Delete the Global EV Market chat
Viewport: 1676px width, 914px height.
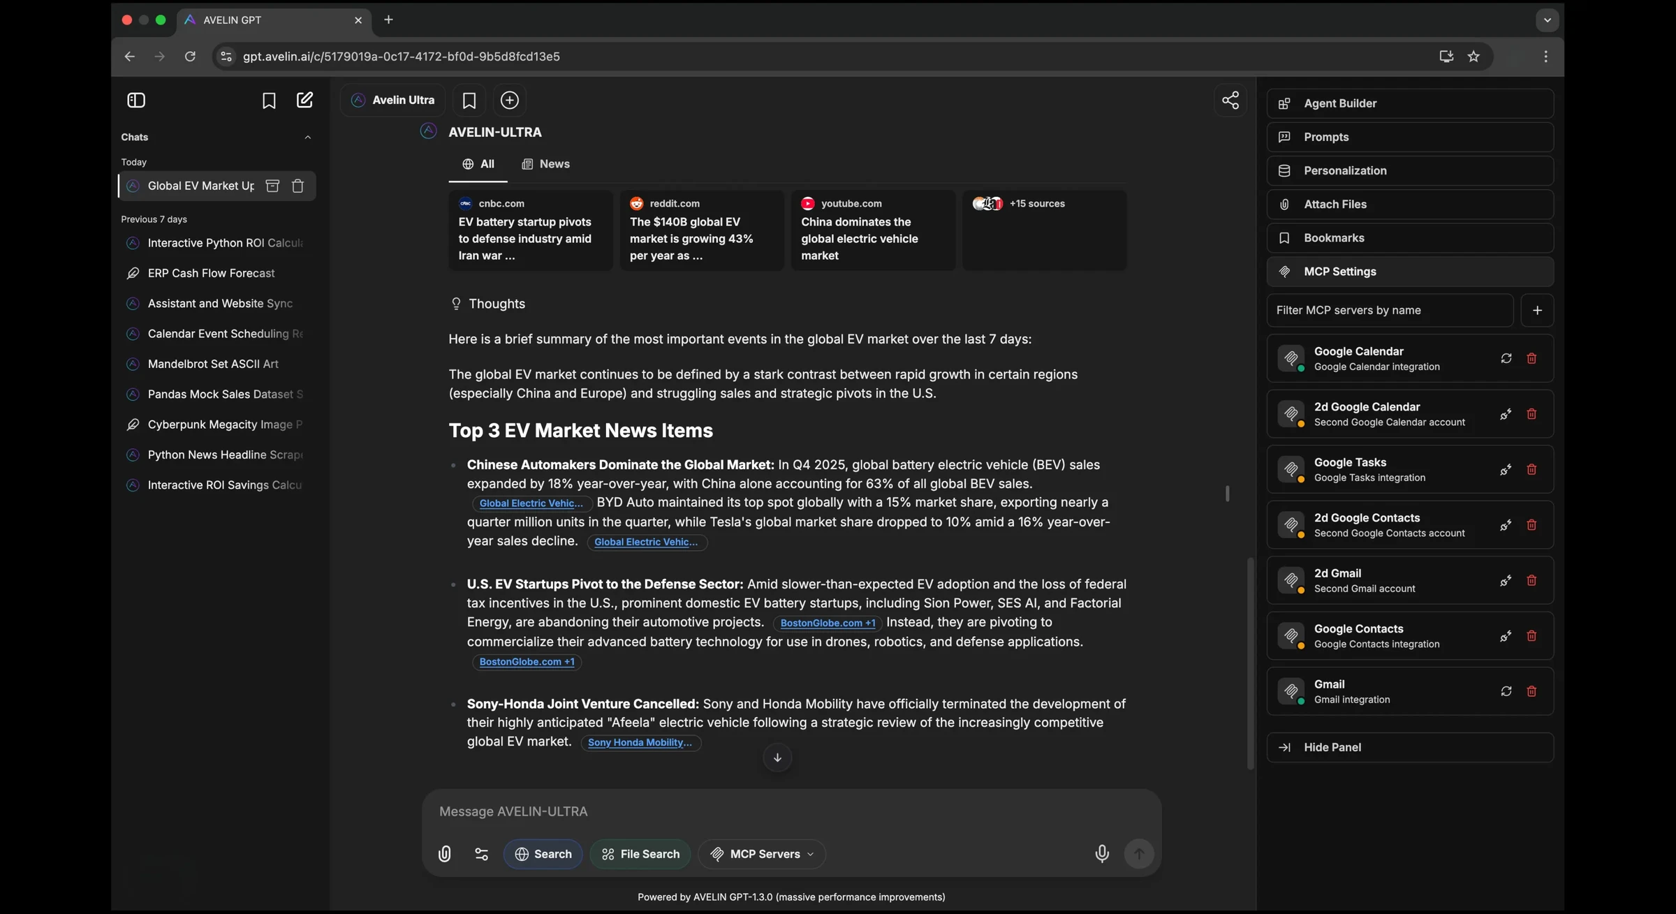coord(297,186)
